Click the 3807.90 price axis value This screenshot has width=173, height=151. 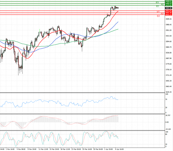[169, 58]
